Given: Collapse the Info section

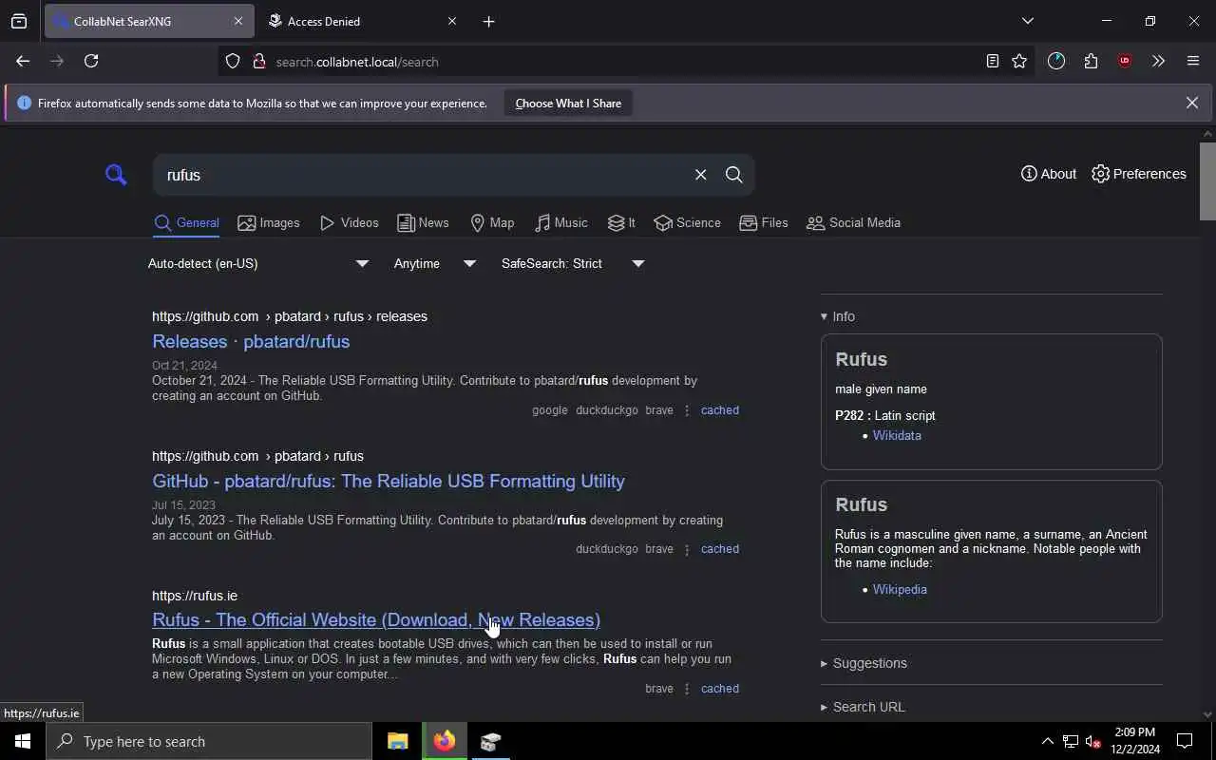Looking at the screenshot, I should point(838,316).
